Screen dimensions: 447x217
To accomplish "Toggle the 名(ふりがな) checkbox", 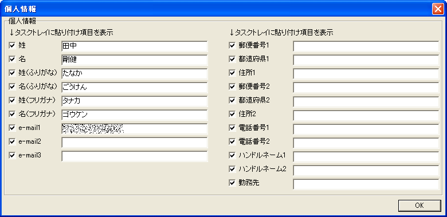I will 12,86.
